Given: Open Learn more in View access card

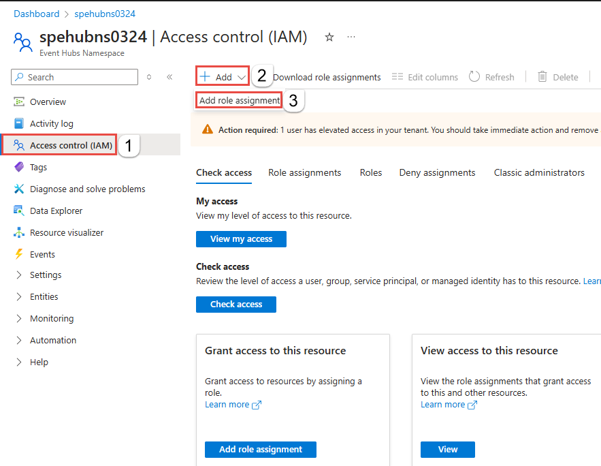Looking at the screenshot, I should pos(442,405).
